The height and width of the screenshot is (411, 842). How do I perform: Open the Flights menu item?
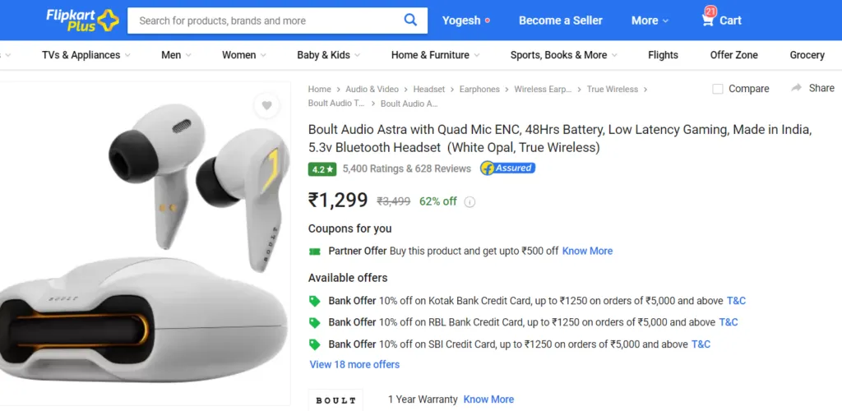click(663, 55)
